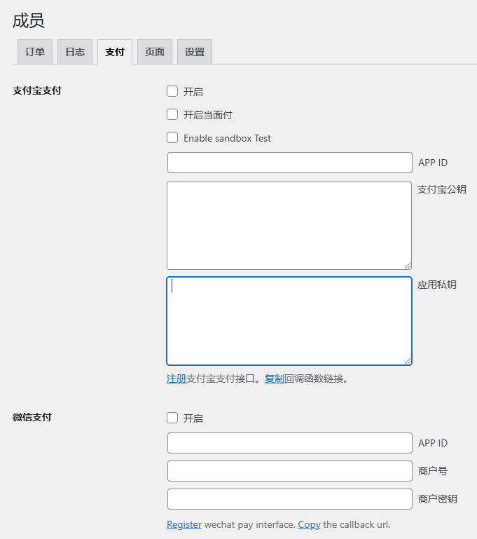Image resolution: width=477 pixels, height=539 pixels.
Task: Tick the 开启当面付 checkbox
Action: pos(172,114)
